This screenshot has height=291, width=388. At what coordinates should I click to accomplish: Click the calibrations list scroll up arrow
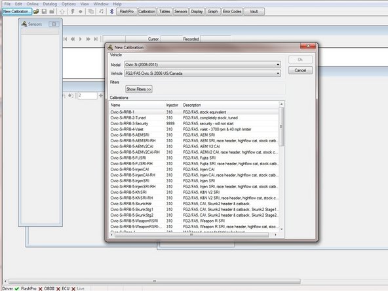tap(281, 104)
